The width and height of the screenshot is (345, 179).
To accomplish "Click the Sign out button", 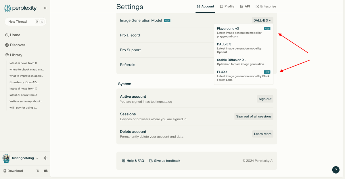I will pyautogui.click(x=265, y=99).
